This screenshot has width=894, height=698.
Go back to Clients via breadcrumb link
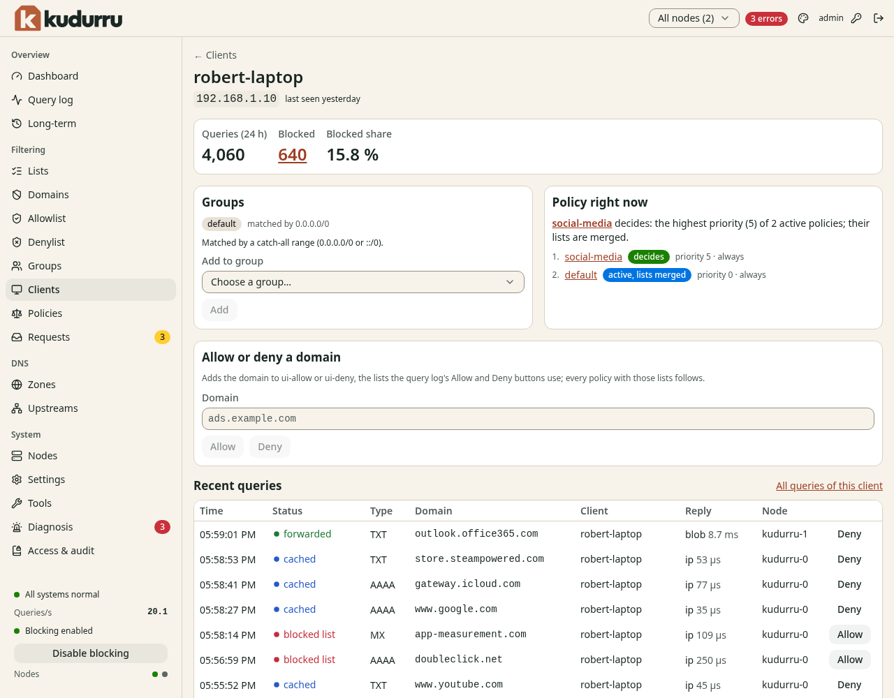coord(215,55)
